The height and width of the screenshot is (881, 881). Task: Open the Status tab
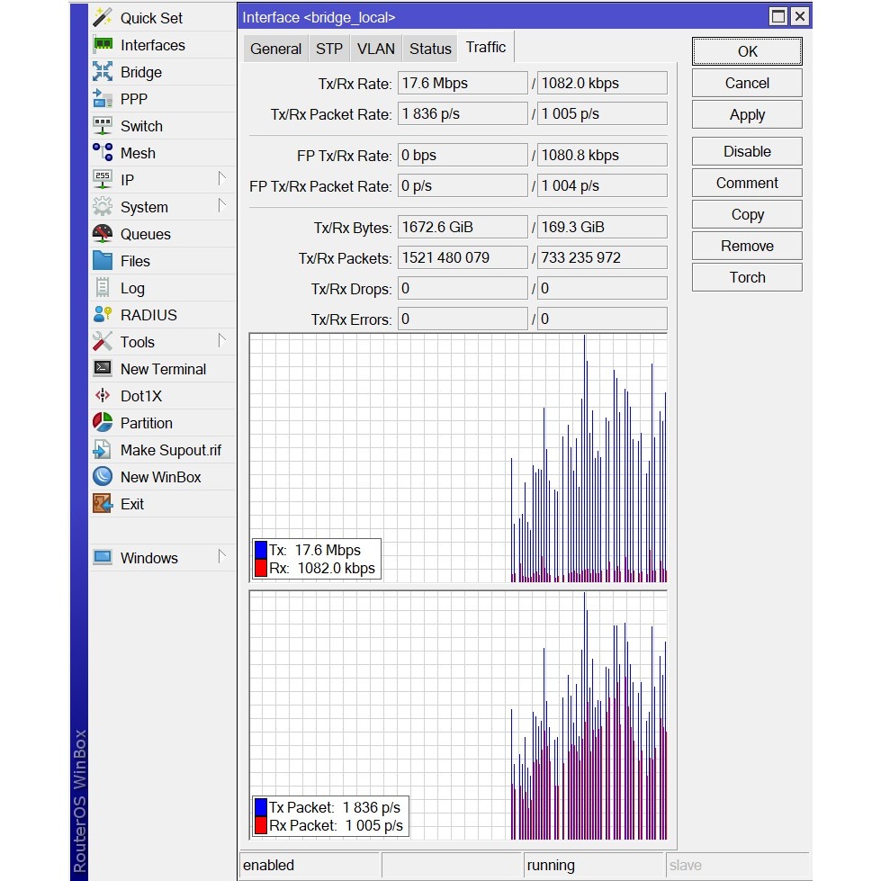pyautogui.click(x=430, y=49)
